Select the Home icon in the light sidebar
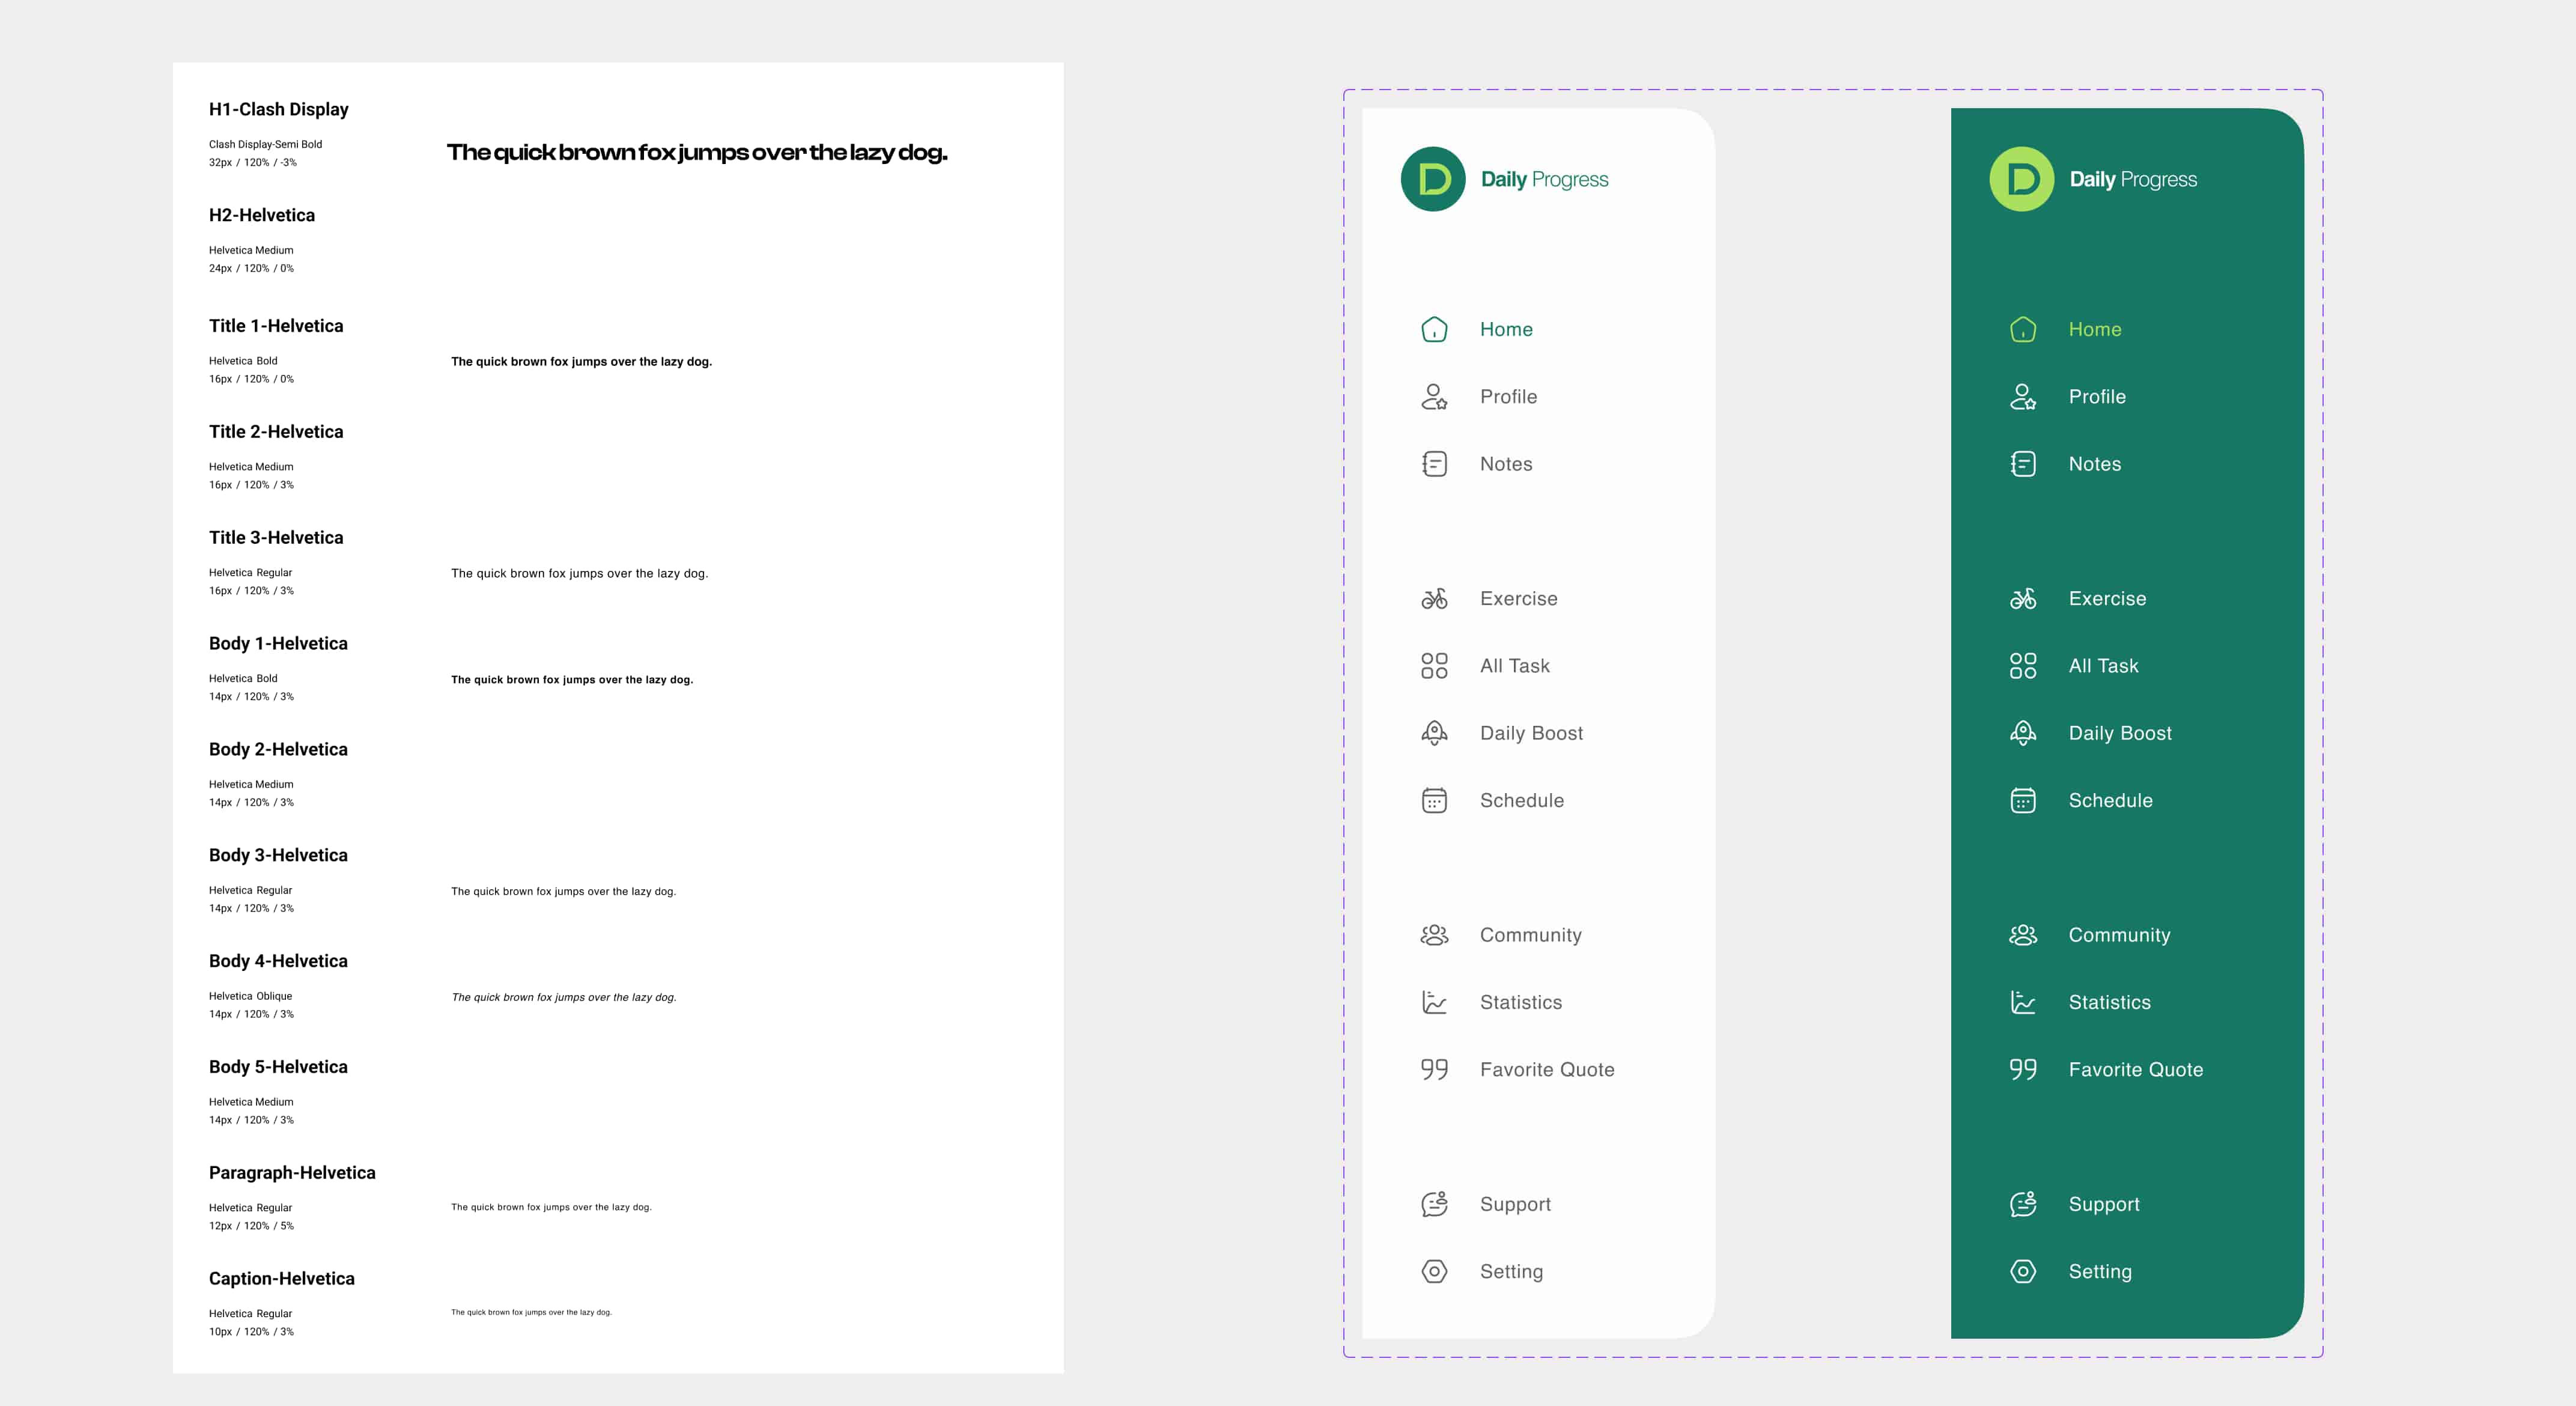The height and width of the screenshot is (1406, 2576). 1434,328
